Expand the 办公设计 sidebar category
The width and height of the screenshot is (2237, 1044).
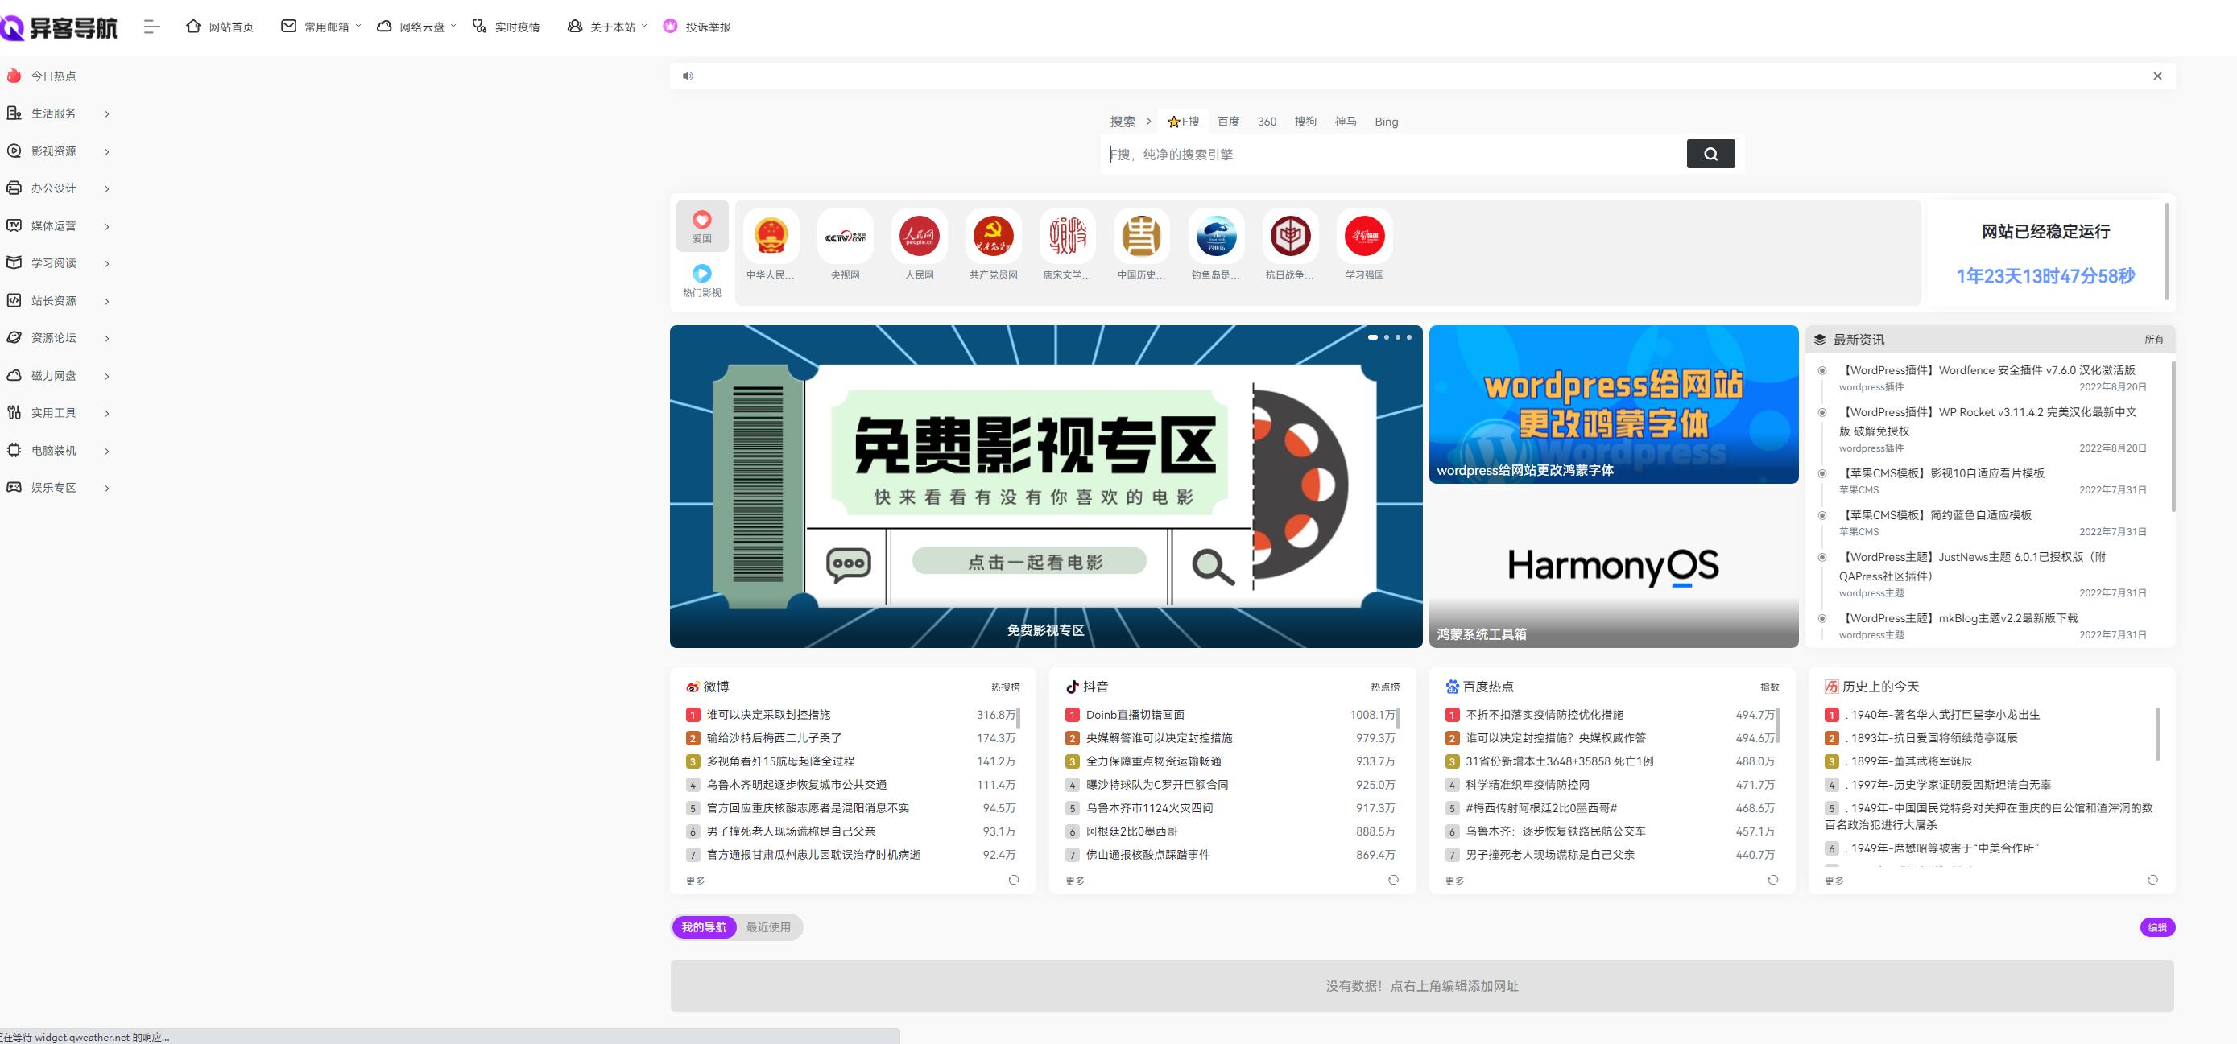(x=57, y=188)
